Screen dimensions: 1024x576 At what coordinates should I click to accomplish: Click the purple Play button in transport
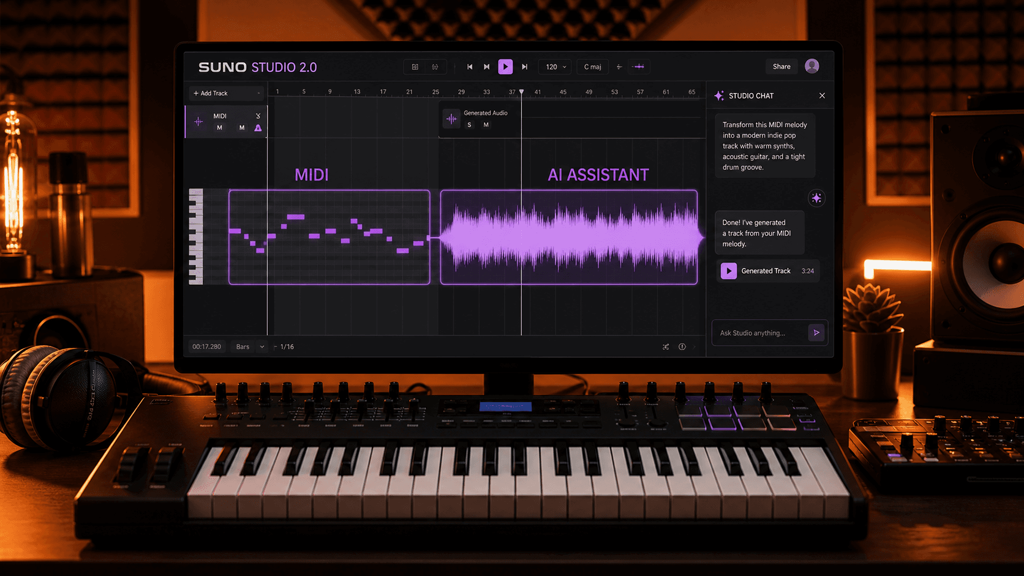(x=505, y=67)
